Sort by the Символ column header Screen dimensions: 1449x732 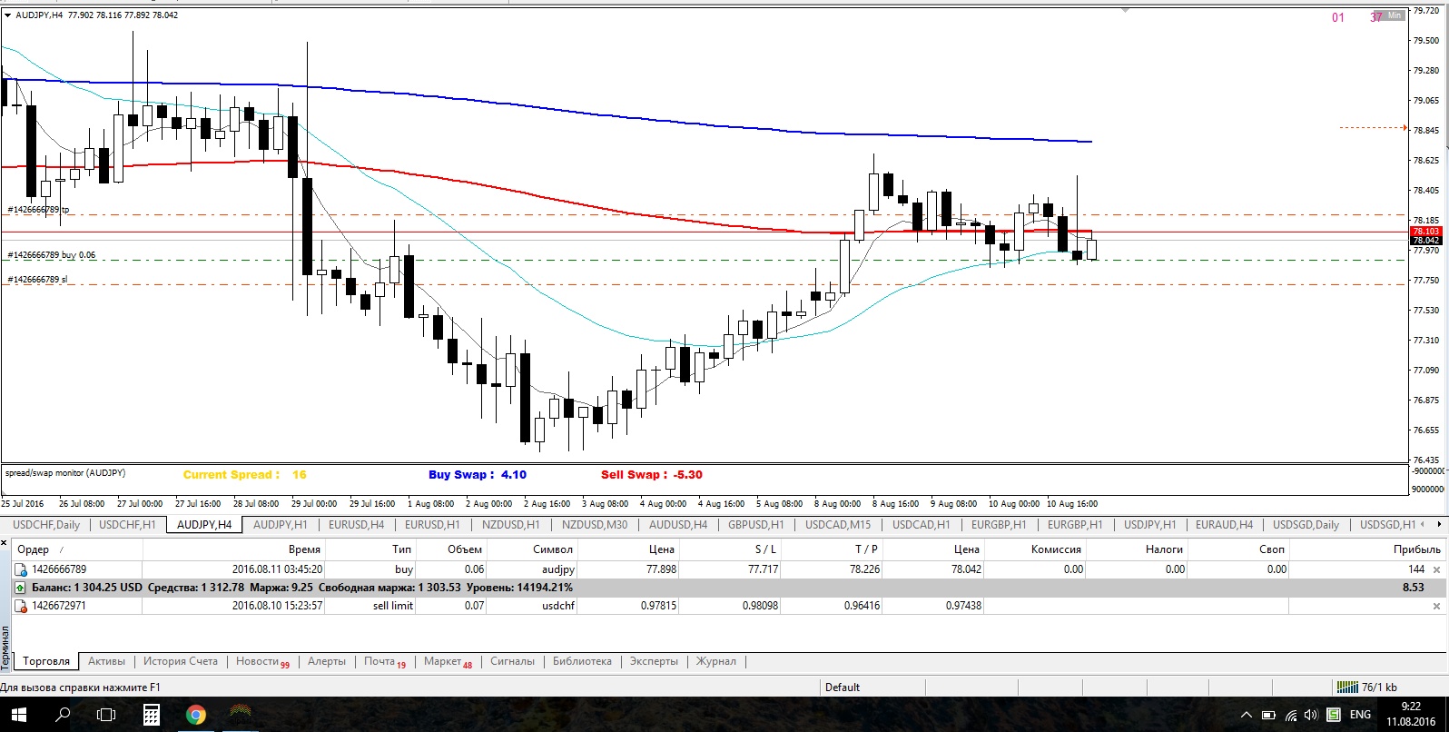click(x=531, y=549)
